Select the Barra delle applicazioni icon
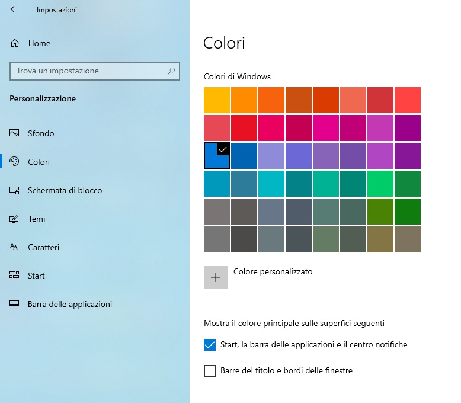The width and height of the screenshot is (461, 403). [x=14, y=303]
